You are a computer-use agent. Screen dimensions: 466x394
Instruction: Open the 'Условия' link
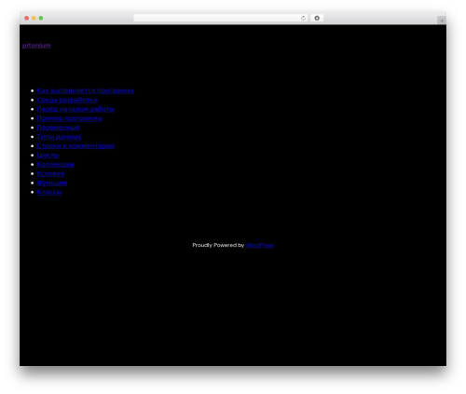[50, 173]
